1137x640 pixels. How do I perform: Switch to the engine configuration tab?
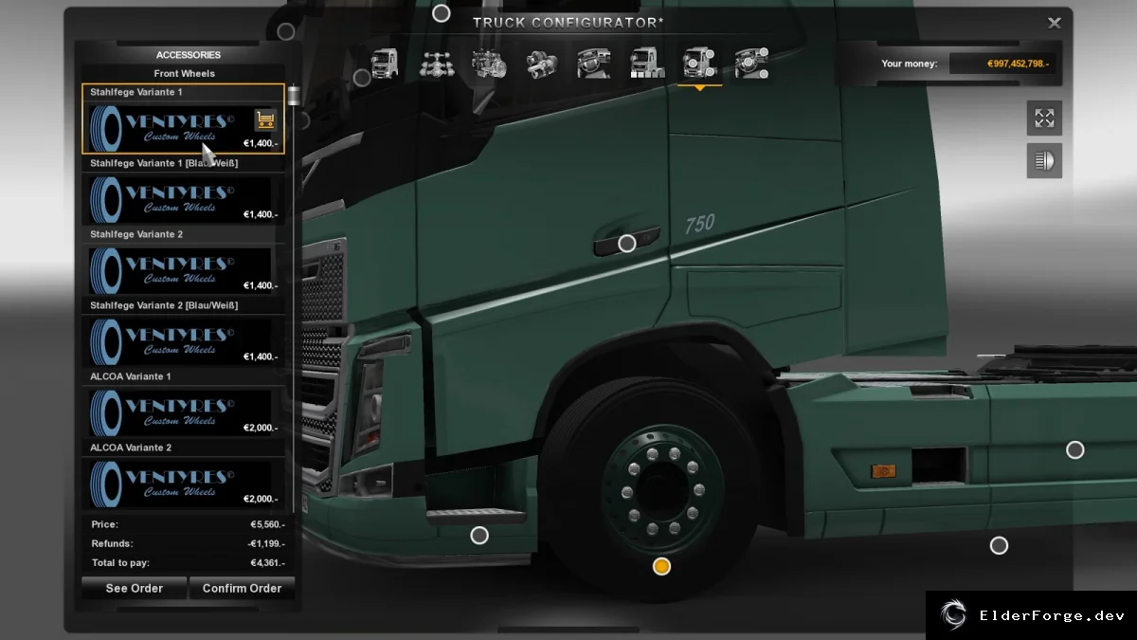[x=489, y=64]
